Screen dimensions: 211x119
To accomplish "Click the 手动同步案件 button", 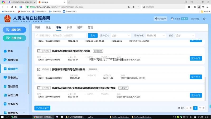I will tap(42, 108).
